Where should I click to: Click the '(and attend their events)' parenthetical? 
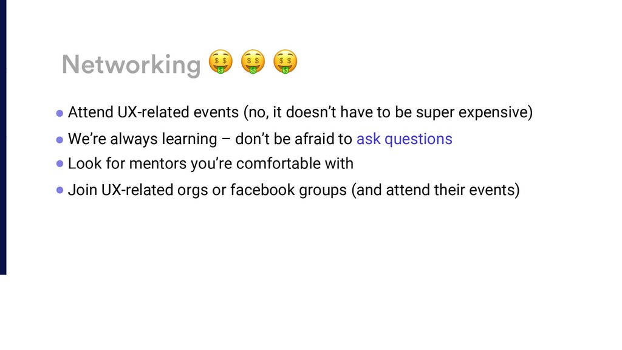[x=436, y=190]
